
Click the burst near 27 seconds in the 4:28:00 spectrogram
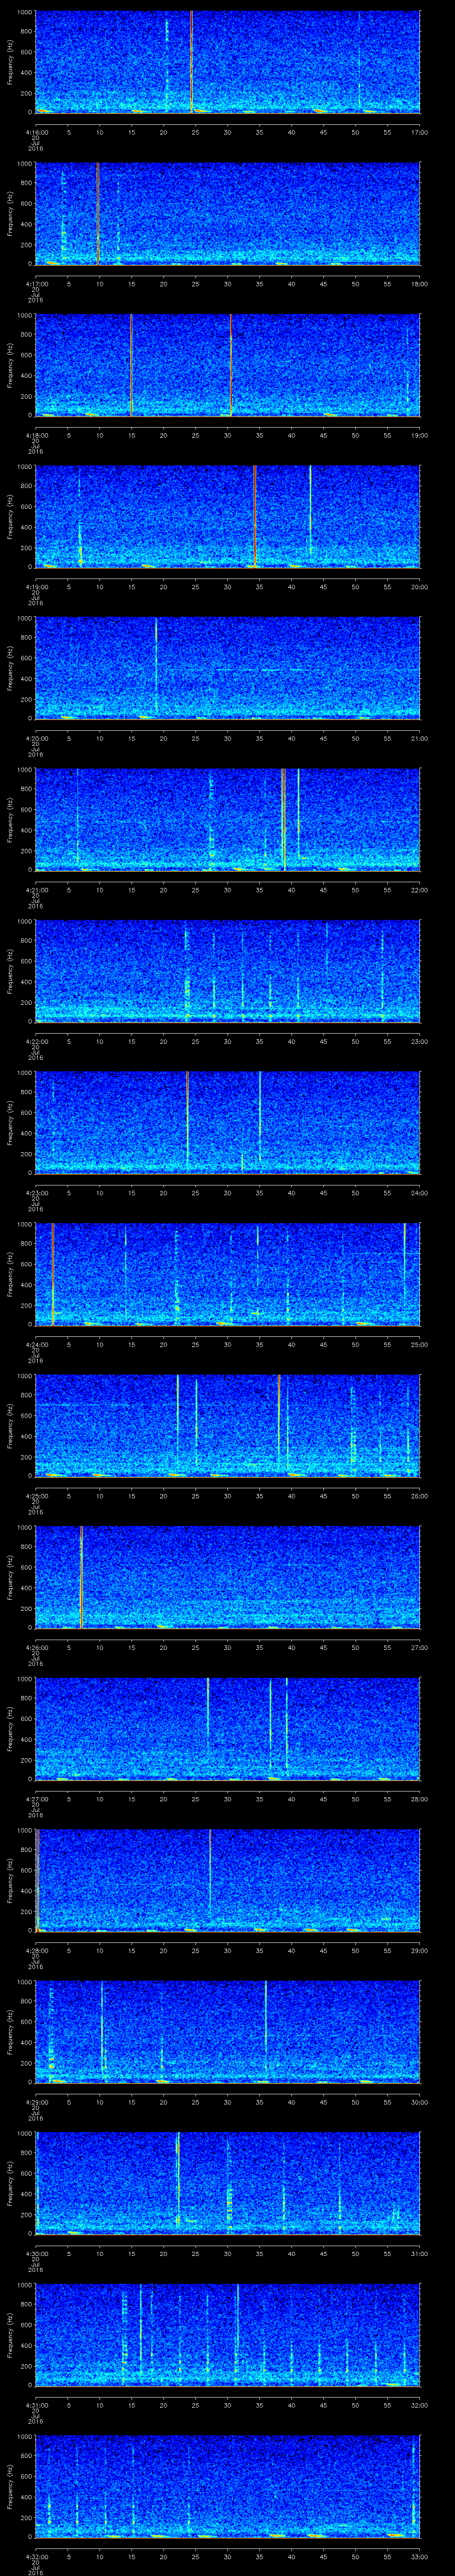(210, 1874)
